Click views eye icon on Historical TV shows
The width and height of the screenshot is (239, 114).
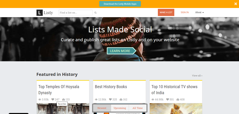coord(153,100)
